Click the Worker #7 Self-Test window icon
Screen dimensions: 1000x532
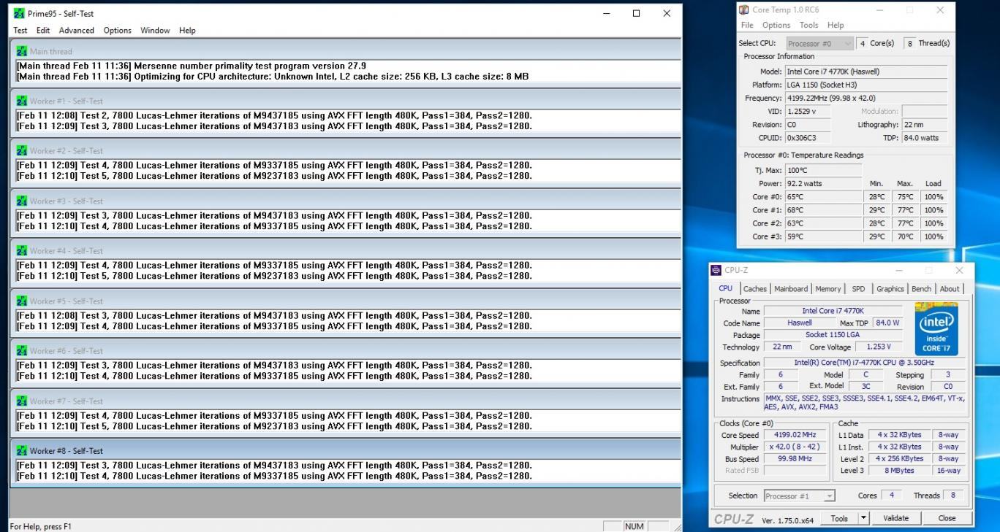tap(22, 401)
